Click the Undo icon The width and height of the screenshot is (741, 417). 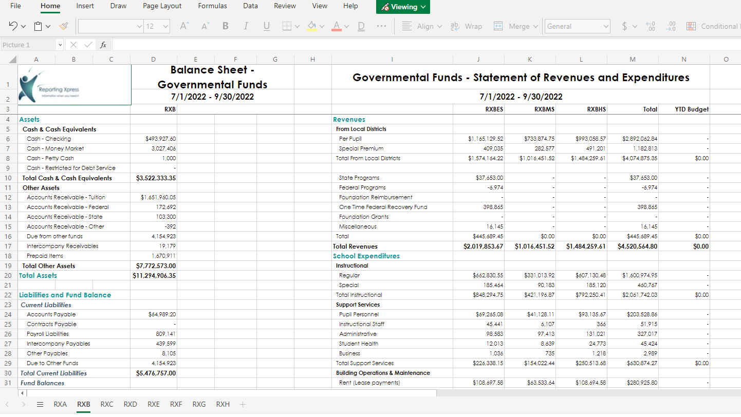(12, 26)
